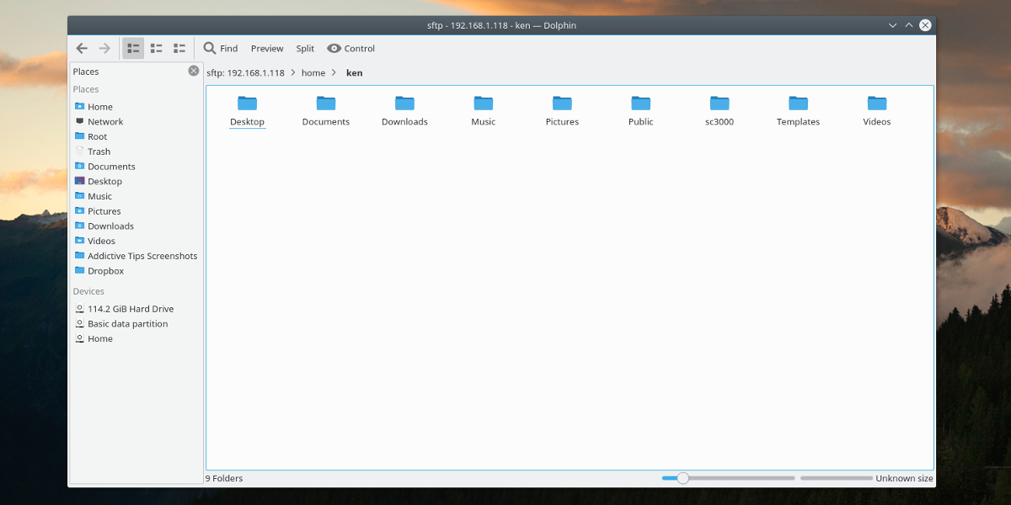Open Dropbox in Places sidebar
Image resolution: width=1011 pixels, height=505 pixels.
pyautogui.click(x=105, y=271)
